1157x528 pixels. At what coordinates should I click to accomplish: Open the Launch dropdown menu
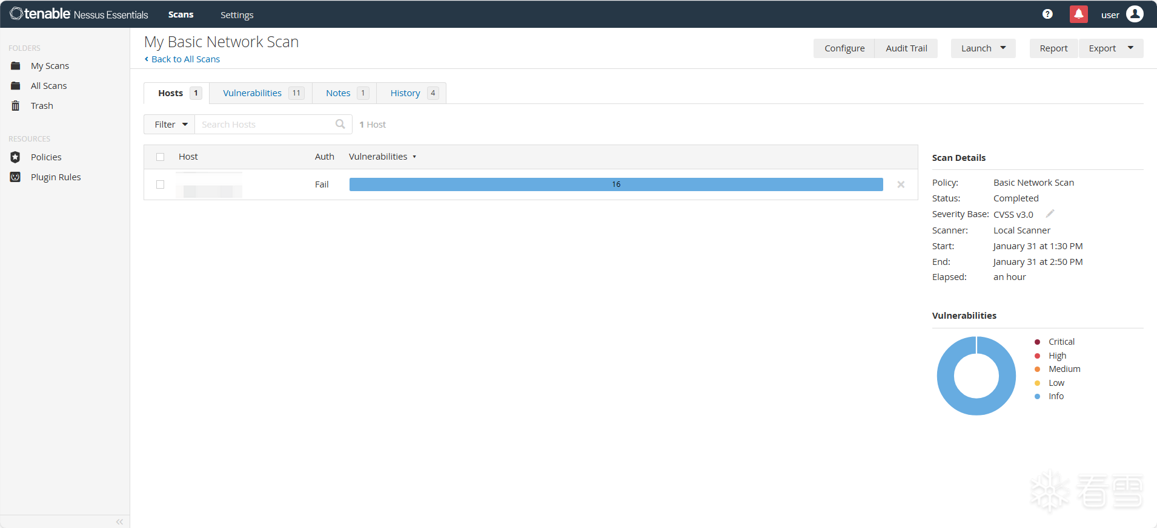(x=983, y=48)
